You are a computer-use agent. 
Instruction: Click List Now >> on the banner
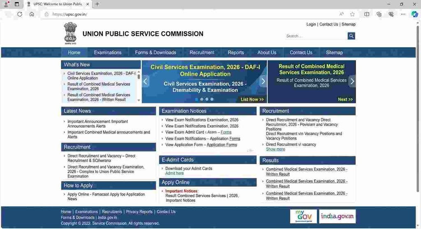pos(252,99)
